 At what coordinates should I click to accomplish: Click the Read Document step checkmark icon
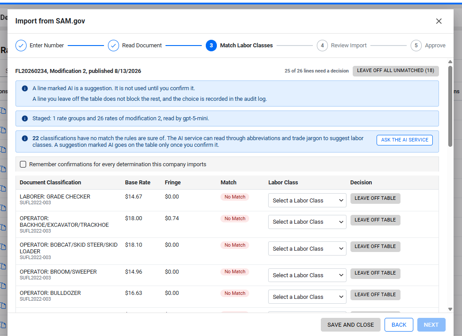pos(113,46)
